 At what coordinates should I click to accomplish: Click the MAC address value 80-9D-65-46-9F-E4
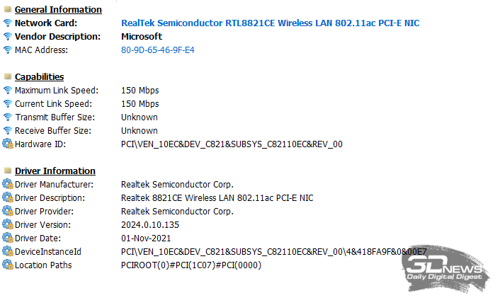point(157,50)
